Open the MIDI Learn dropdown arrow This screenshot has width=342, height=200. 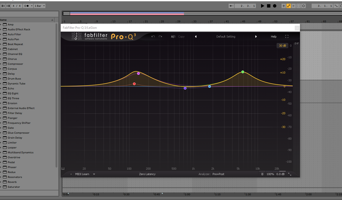[x=94, y=174]
